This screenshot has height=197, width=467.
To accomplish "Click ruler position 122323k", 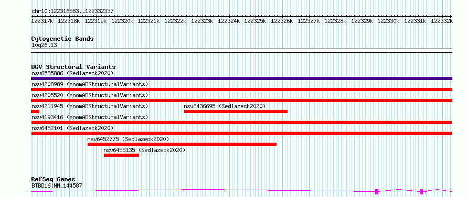I will click(202, 21).
